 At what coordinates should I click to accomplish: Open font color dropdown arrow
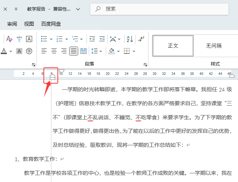(x=11, y=51)
